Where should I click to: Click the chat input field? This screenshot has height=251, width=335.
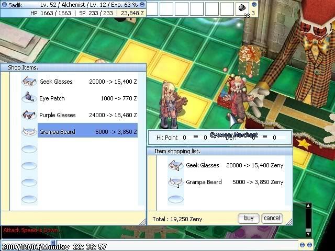(177, 245)
